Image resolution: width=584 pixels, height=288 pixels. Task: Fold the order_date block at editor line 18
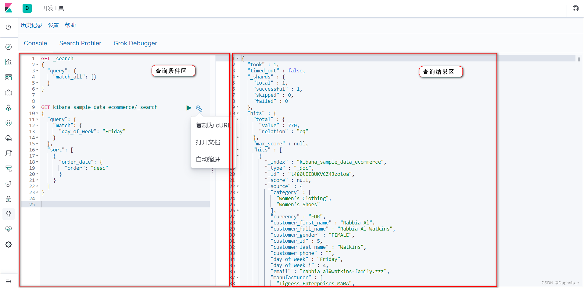point(37,162)
